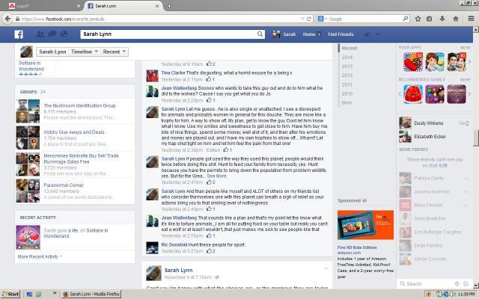Like Tina Clarke's comment thumbs-up

[x=209, y=79]
